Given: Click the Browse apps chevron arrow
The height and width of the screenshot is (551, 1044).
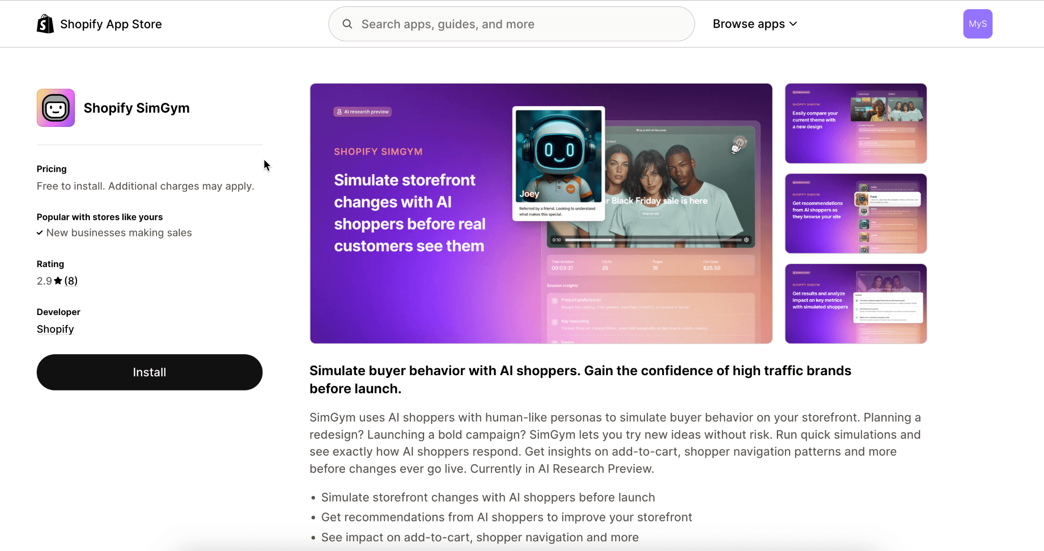Looking at the screenshot, I should point(793,24).
